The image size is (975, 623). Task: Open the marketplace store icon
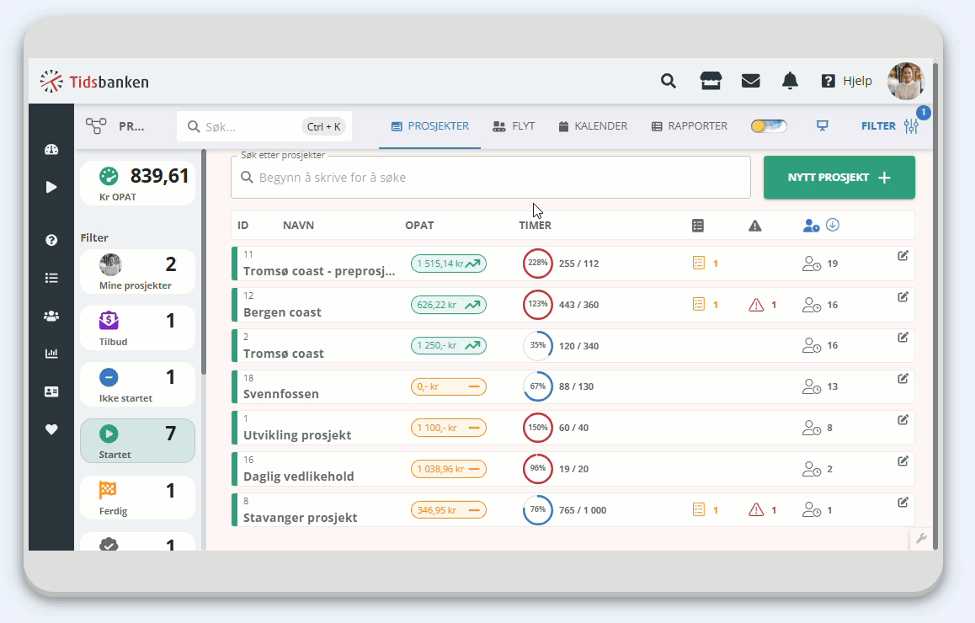711,81
